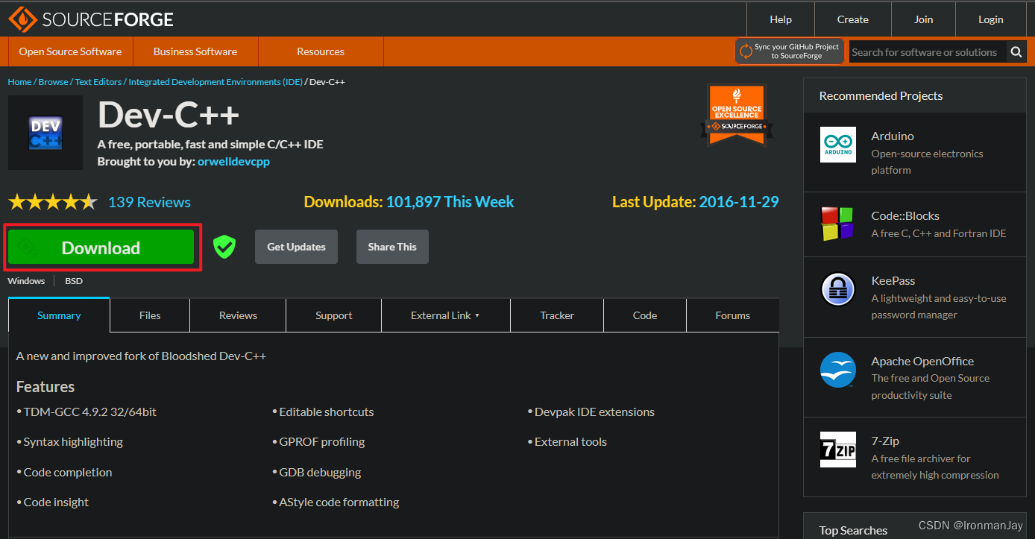The height and width of the screenshot is (539, 1035).
Task: Switch to the Files tab
Action: [150, 315]
